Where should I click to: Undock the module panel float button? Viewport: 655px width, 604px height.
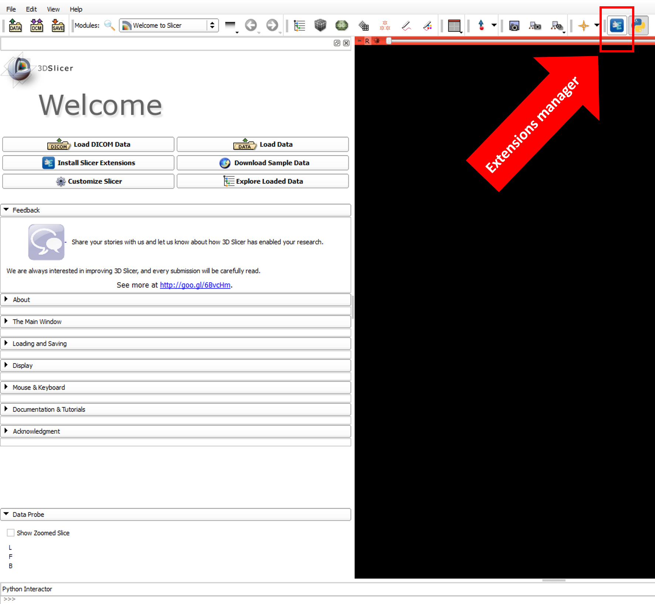337,43
